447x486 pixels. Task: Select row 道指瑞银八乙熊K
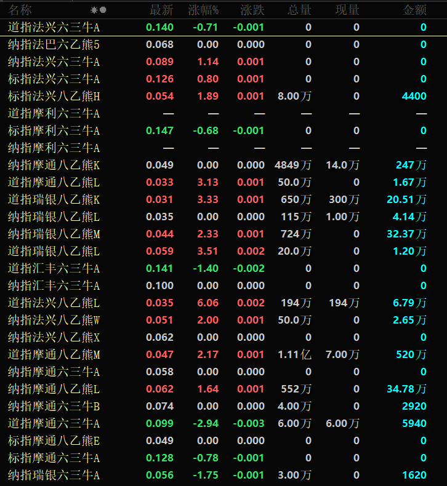point(223,199)
